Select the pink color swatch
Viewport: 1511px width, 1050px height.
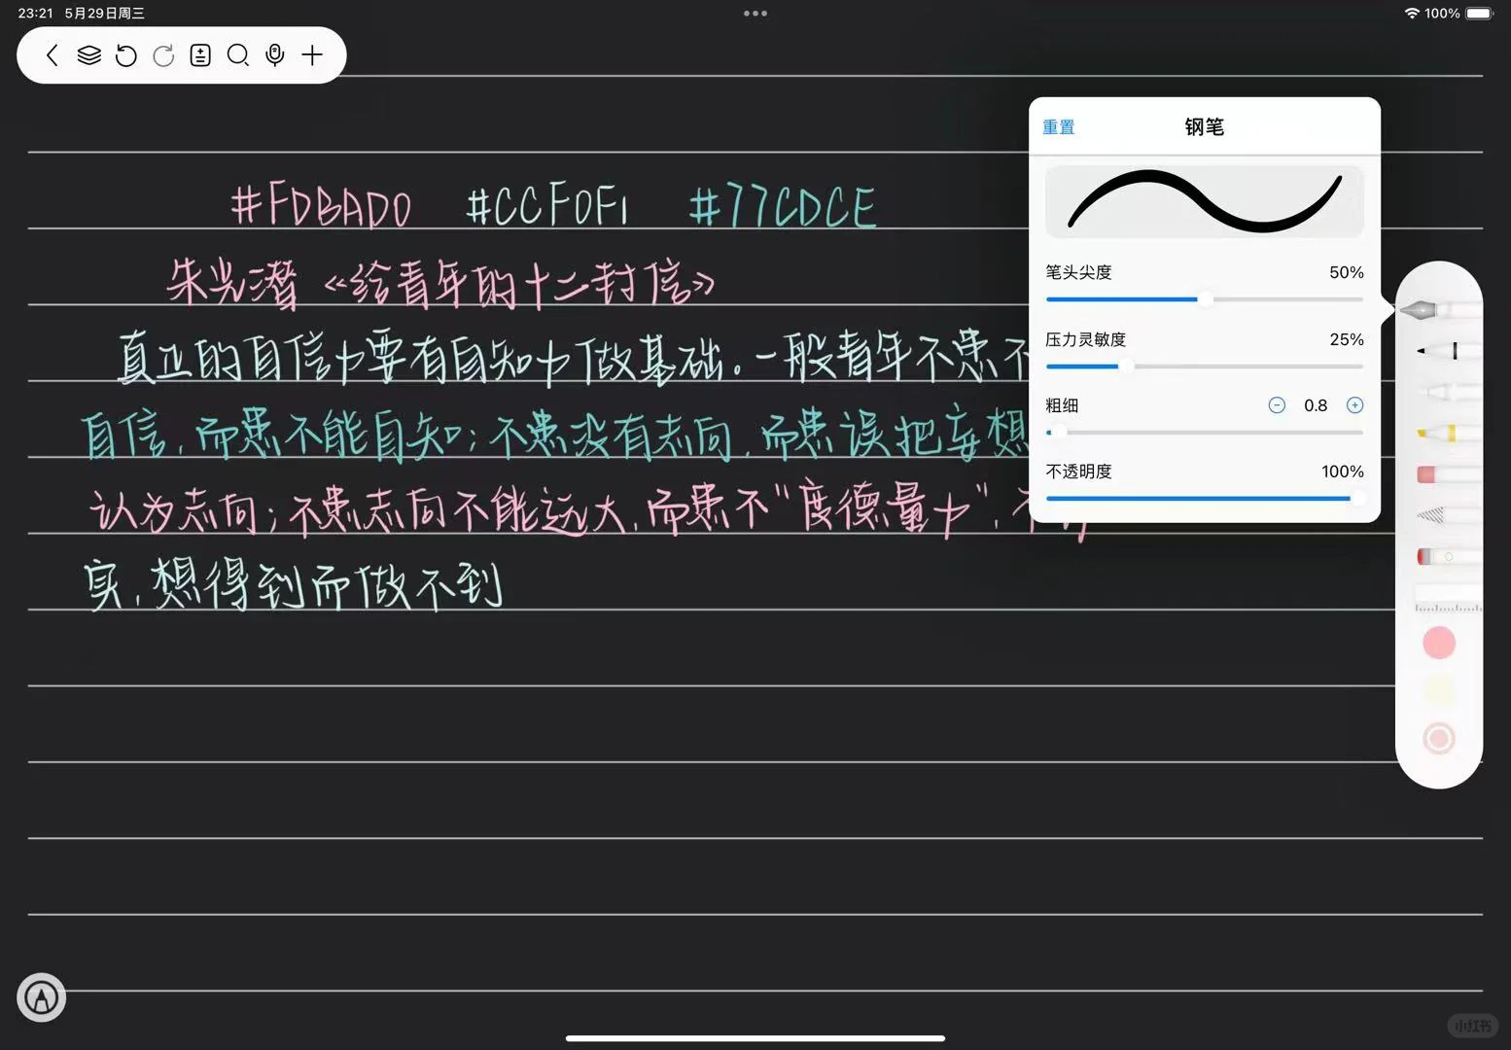click(x=1439, y=642)
